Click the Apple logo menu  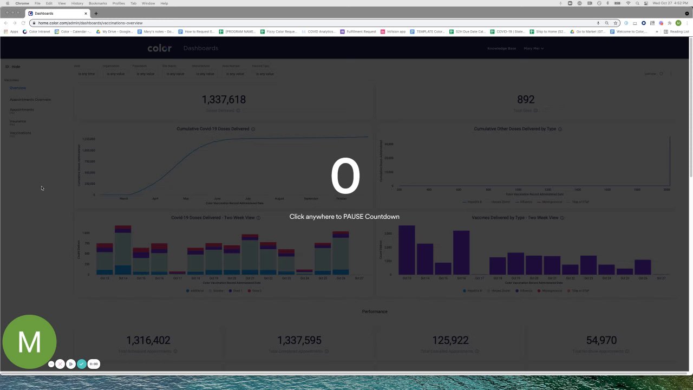pyautogui.click(x=7, y=3)
